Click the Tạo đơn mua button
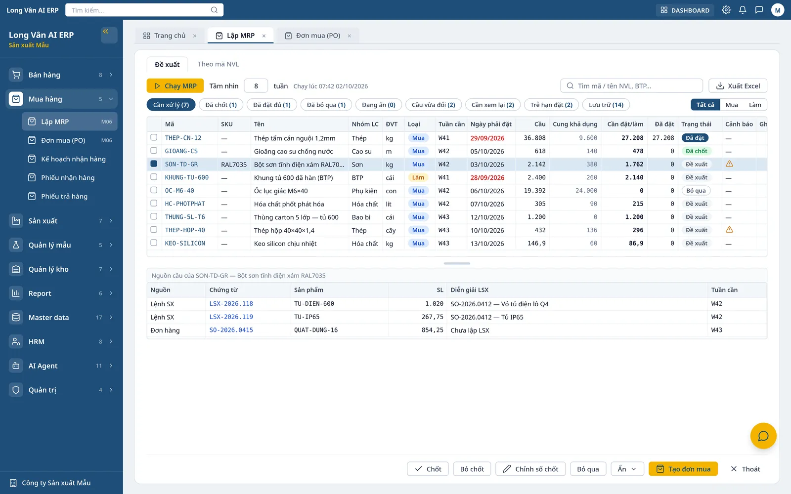The height and width of the screenshot is (494, 791). coord(683,469)
